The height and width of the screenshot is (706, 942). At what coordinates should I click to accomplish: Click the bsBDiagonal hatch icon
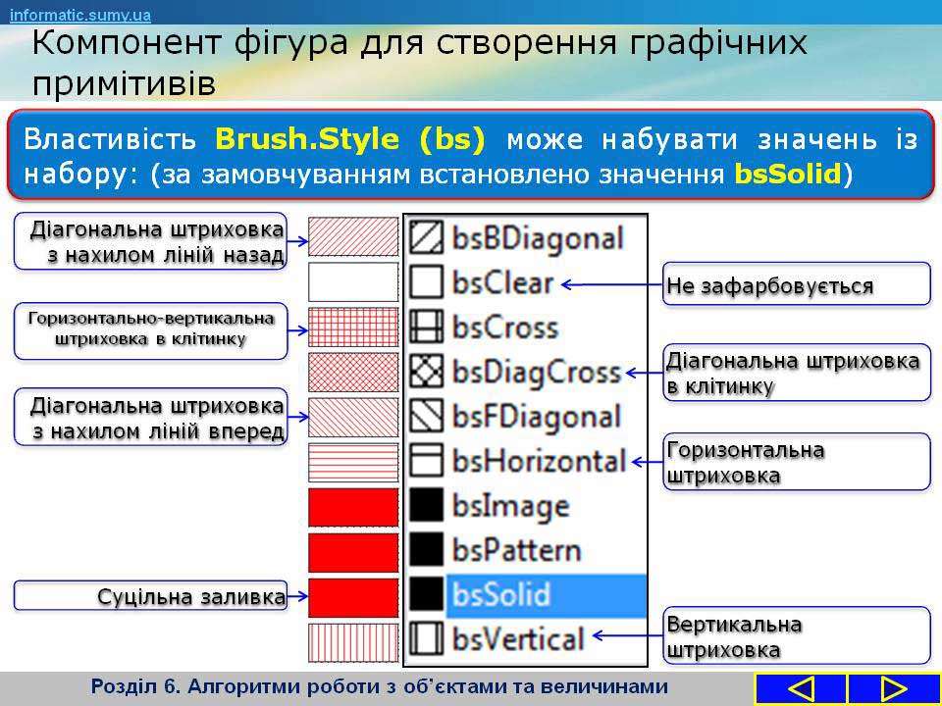pyautogui.click(x=427, y=237)
